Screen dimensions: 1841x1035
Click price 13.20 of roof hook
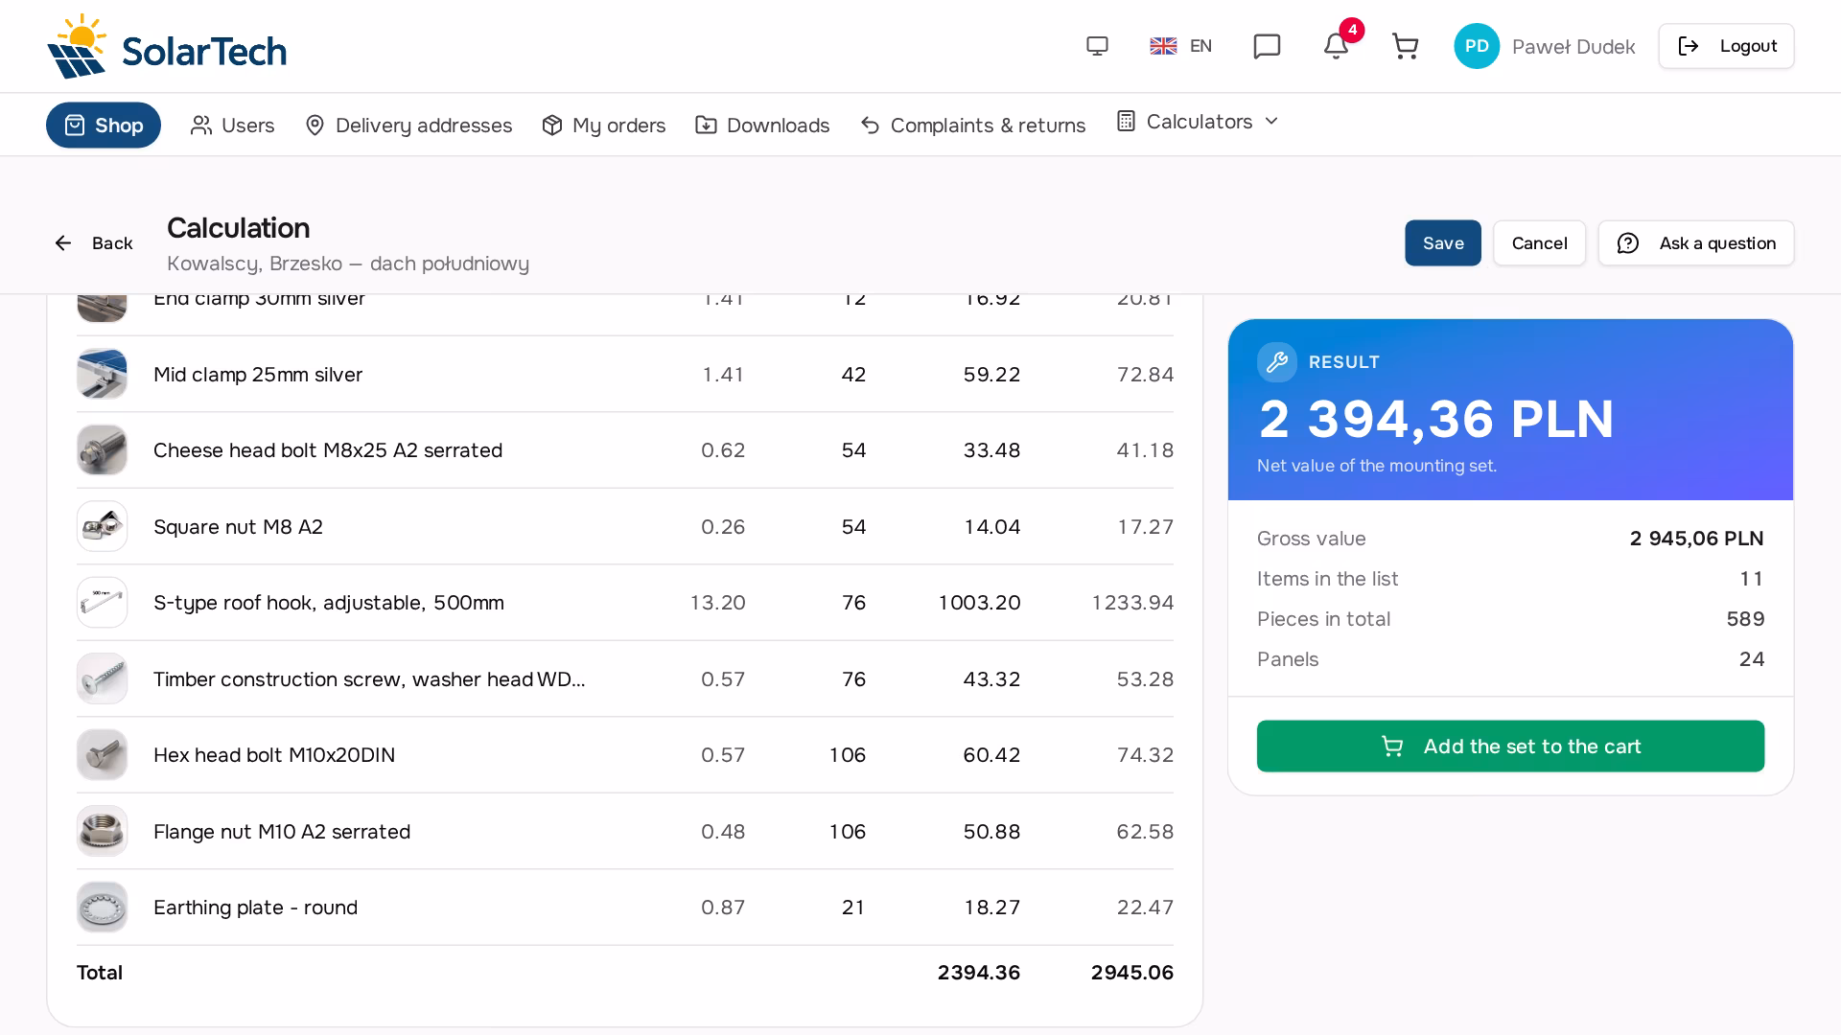717,603
